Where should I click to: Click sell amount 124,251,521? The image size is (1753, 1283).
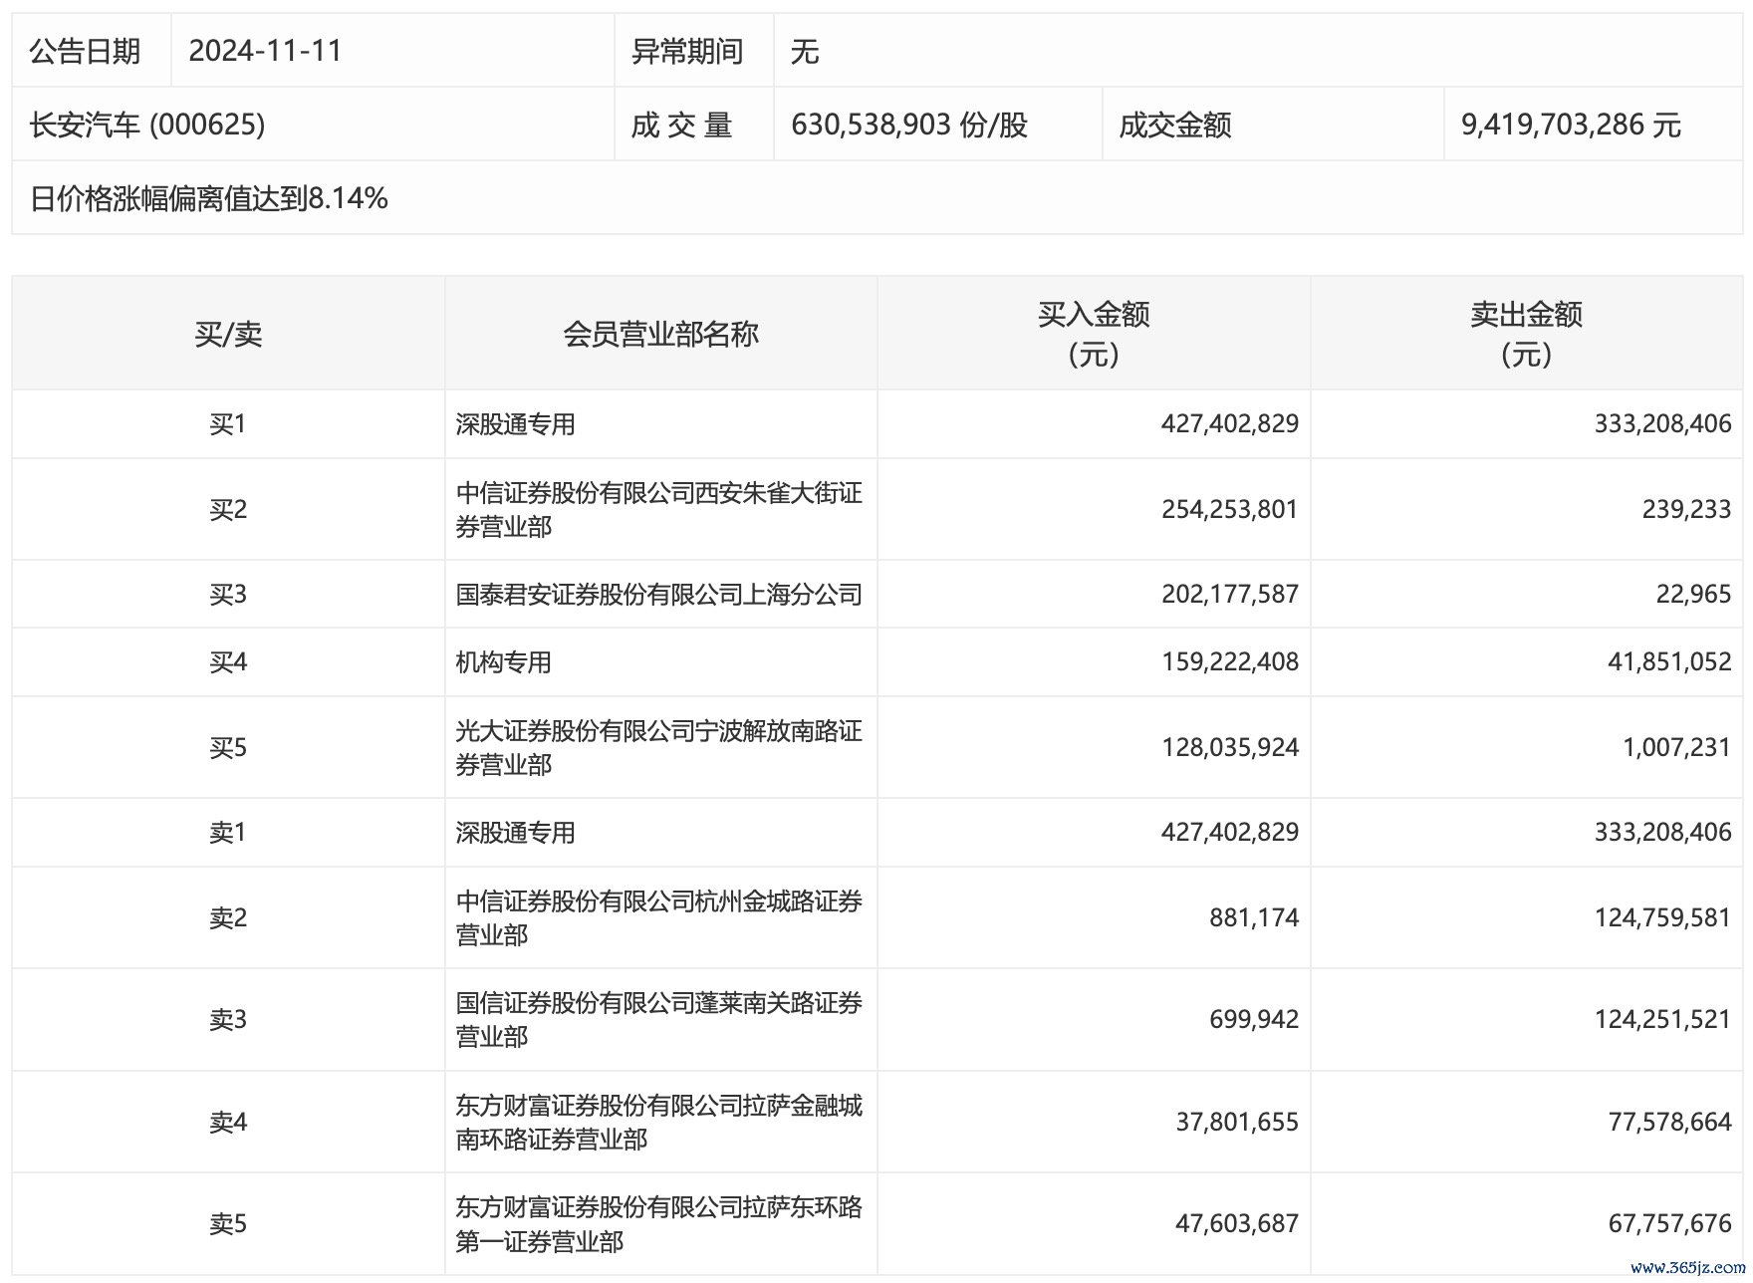pos(1663,1019)
